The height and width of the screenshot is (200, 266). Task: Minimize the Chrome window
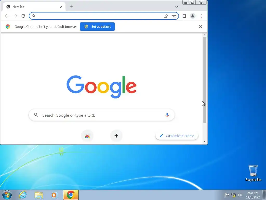click(186, 3)
